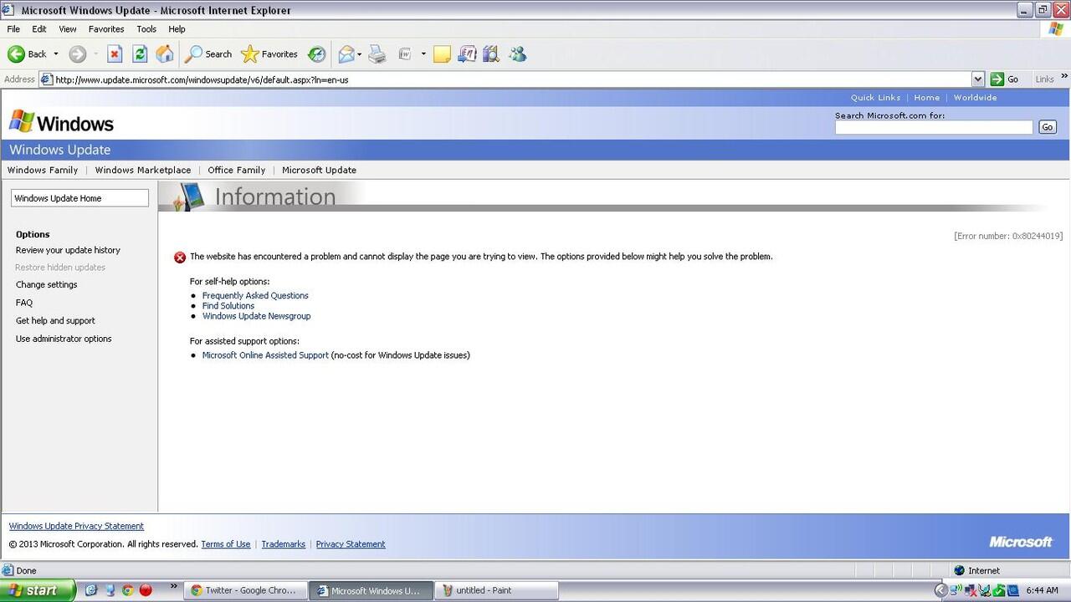Click the FAQ sidebar link
The image size is (1071, 602).
click(24, 303)
